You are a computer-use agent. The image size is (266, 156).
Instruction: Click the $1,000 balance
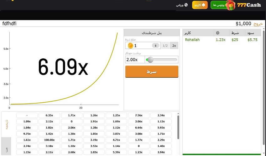(x=243, y=24)
